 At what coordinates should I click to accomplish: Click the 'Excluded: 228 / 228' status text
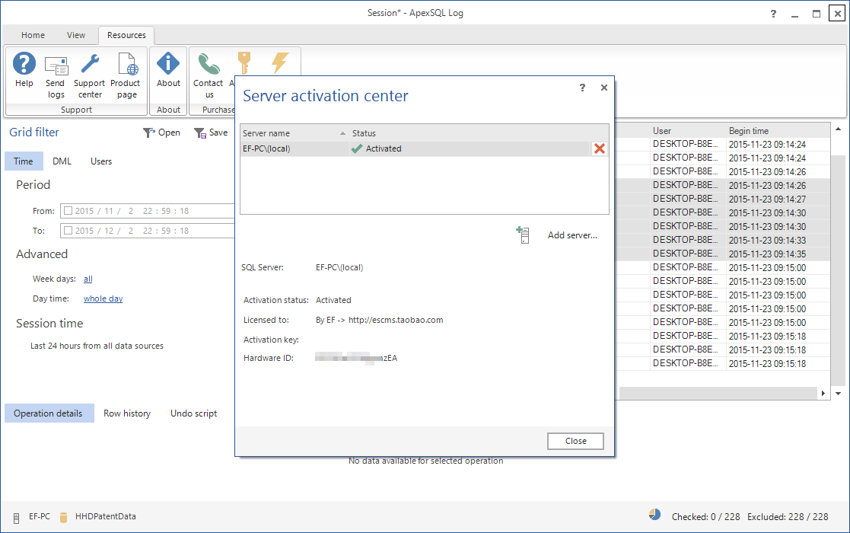tap(788, 517)
